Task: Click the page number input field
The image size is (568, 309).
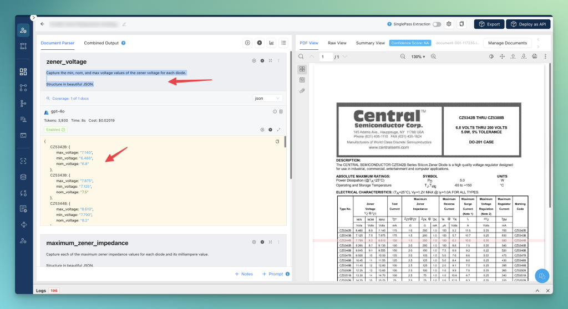Action: point(326,56)
